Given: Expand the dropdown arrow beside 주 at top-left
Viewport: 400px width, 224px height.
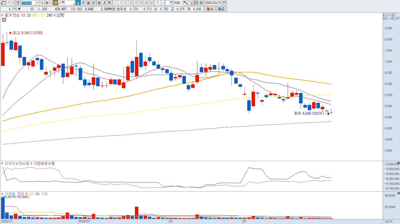Looking at the screenshot, I should click(13, 3).
